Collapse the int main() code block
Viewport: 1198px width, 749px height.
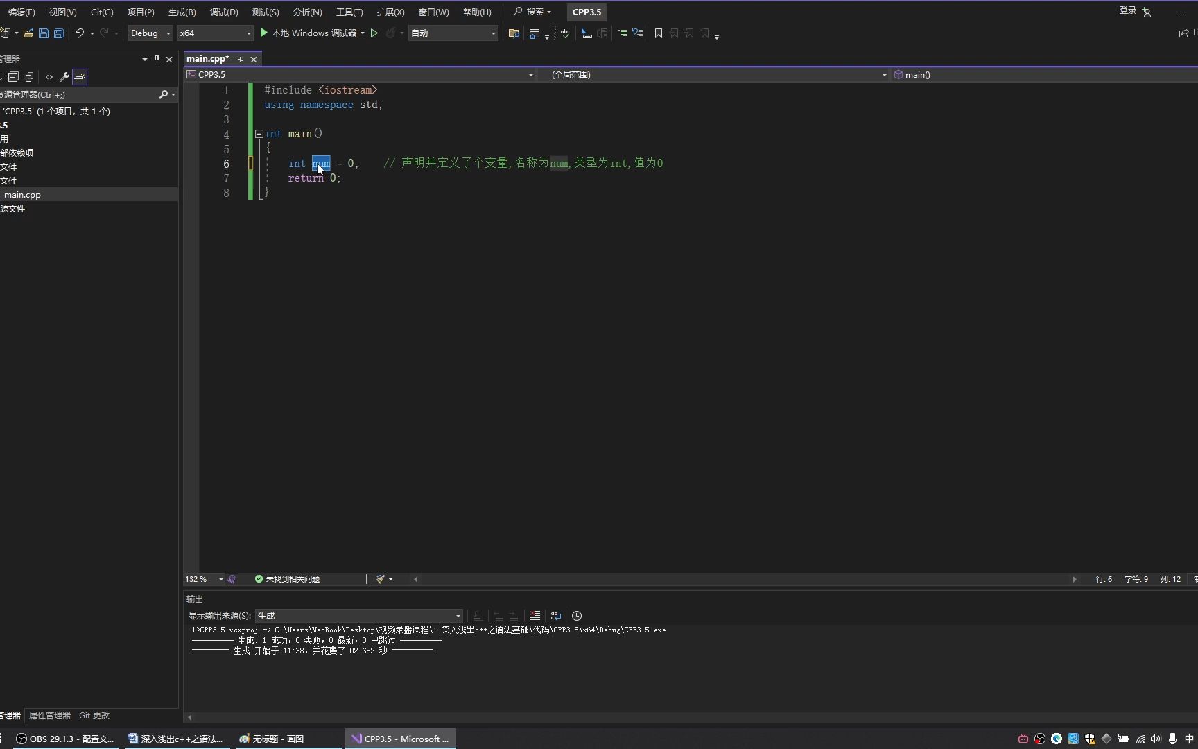pyautogui.click(x=259, y=134)
